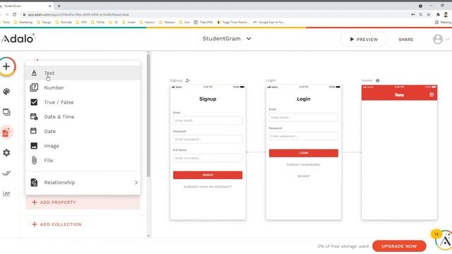Screen dimensions: 452x254
Task: Click the Date calendar icon
Action: (34, 131)
